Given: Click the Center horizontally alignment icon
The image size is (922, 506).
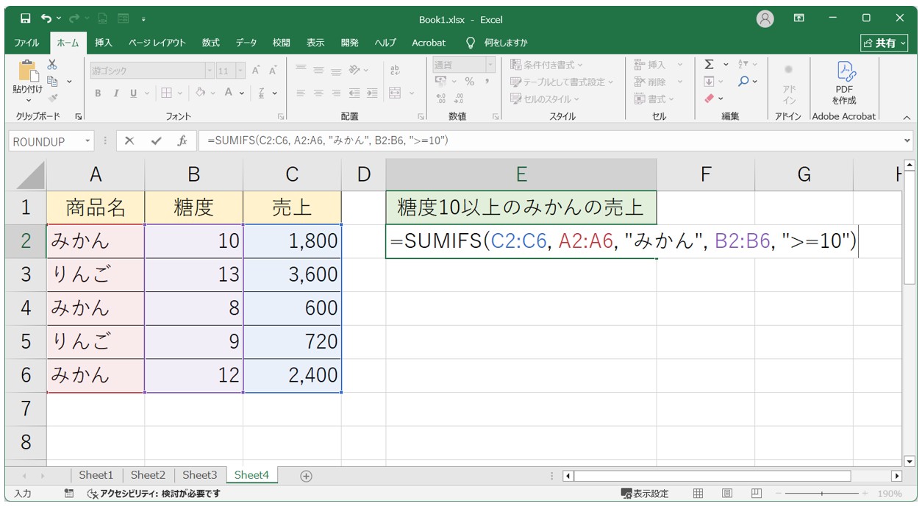Looking at the screenshot, I should 318,93.
